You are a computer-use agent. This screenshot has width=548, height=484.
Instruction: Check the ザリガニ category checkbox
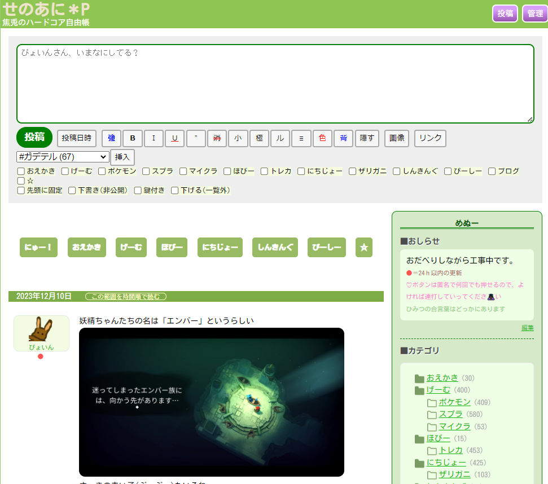click(x=352, y=171)
